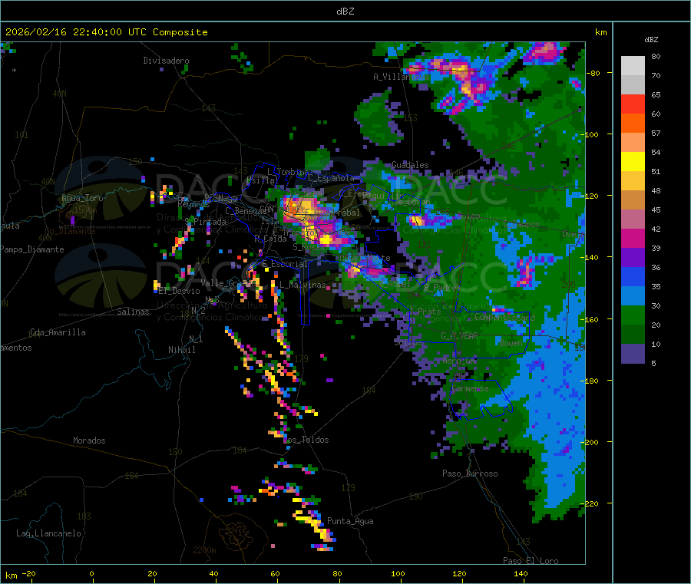Click the Punta_Agua map label

[350, 521]
